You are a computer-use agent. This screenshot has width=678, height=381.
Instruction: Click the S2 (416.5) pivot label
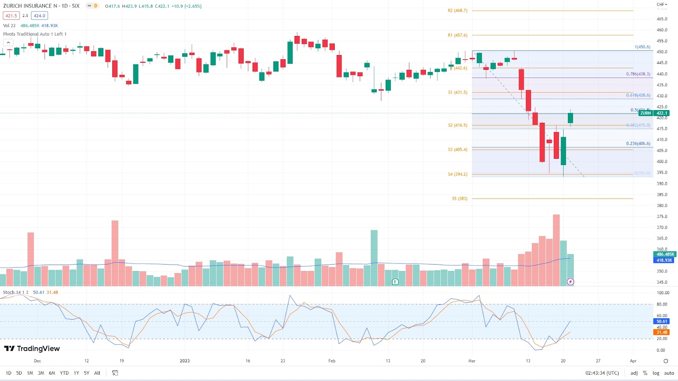458,125
